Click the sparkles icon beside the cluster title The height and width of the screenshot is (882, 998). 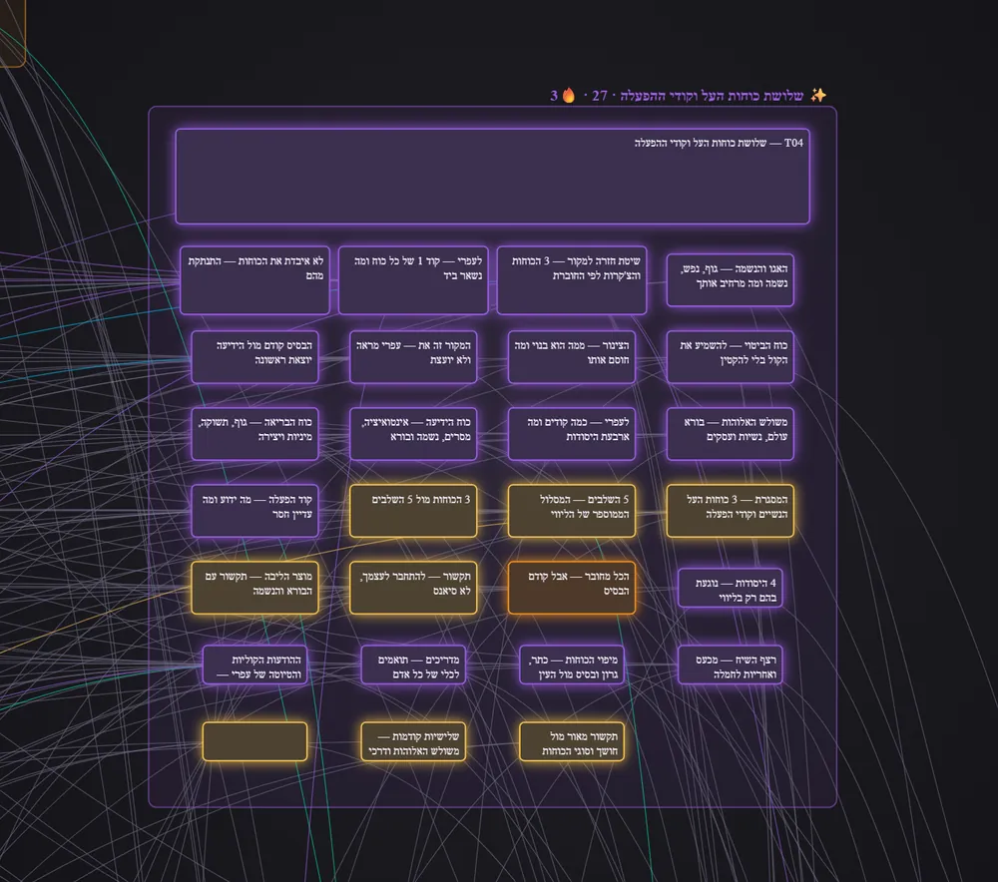click(x=818, y=96)
